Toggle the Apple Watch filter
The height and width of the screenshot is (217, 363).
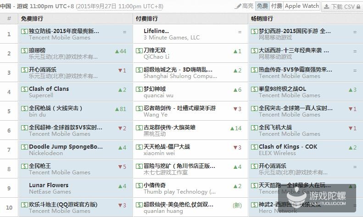pos(302,6)
